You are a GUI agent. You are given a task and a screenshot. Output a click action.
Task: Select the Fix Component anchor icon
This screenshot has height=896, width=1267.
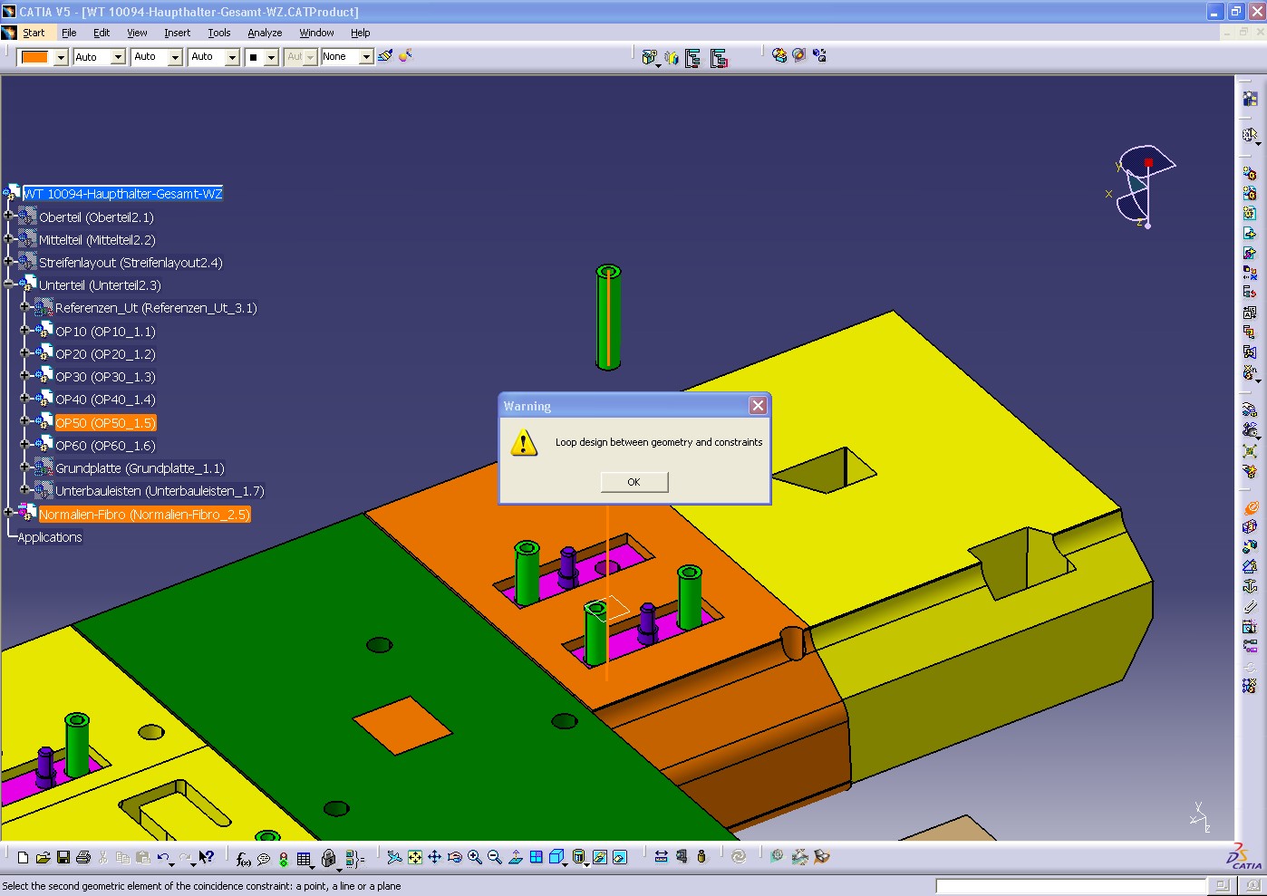[1250, 587]
